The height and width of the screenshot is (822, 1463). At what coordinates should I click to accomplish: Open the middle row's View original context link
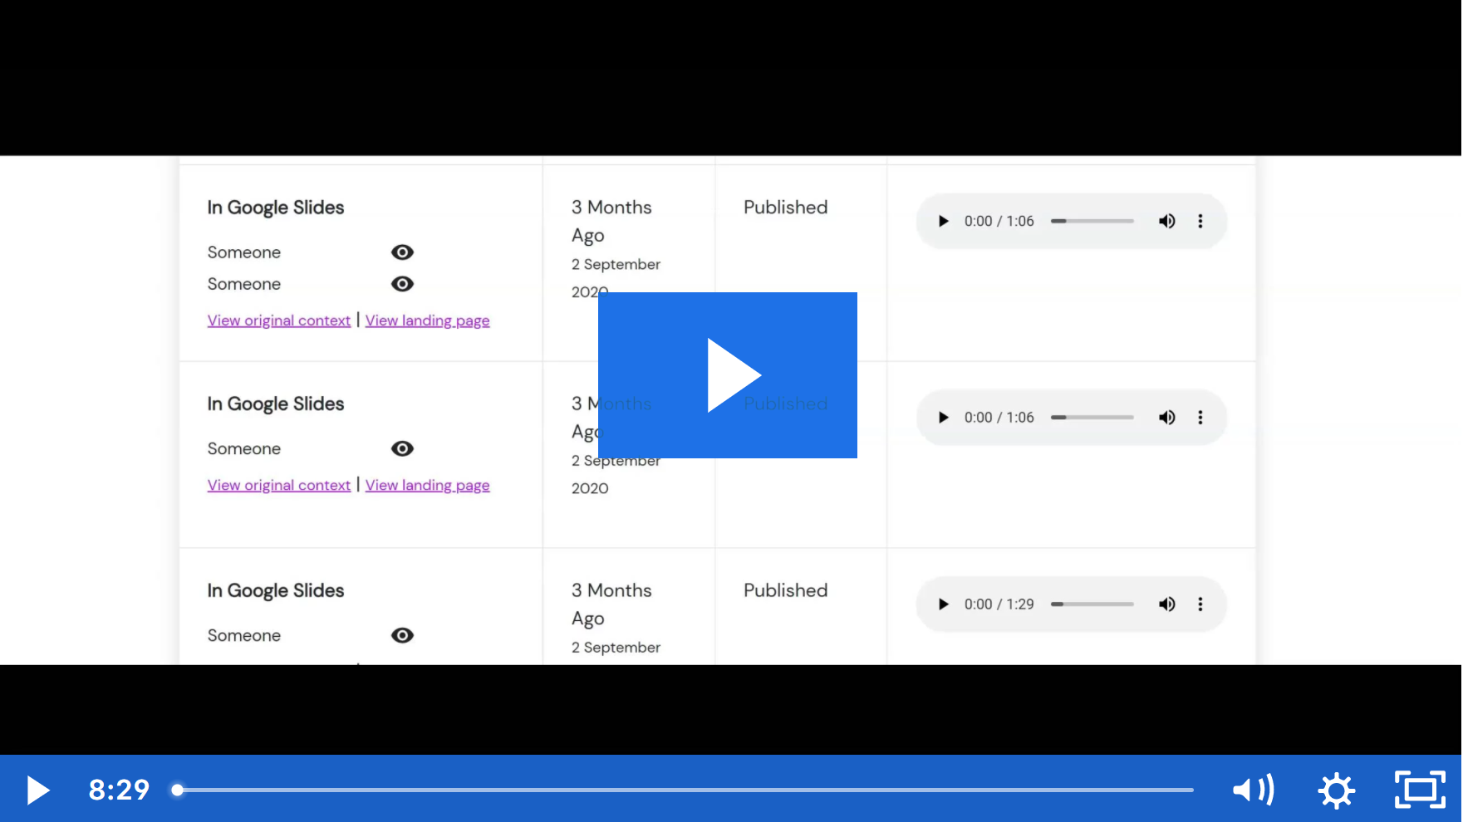click(x=279, y=485)
